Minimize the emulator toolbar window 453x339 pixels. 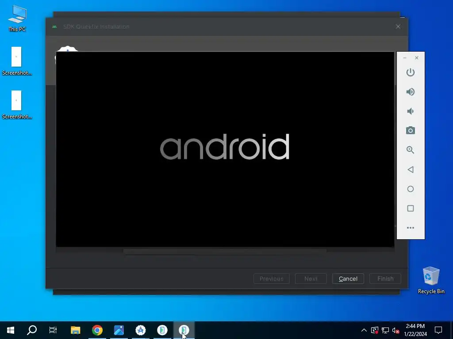(404, 58)
